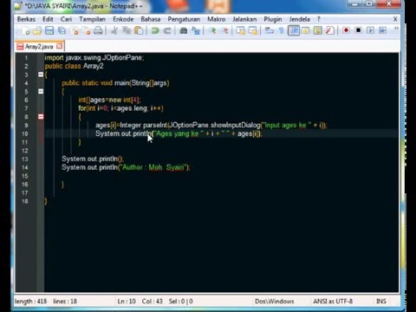This screenshot has height=312, width=416.
Task: Start macro recording red dot
Action: pyautogui.click(x=346, y=30)
